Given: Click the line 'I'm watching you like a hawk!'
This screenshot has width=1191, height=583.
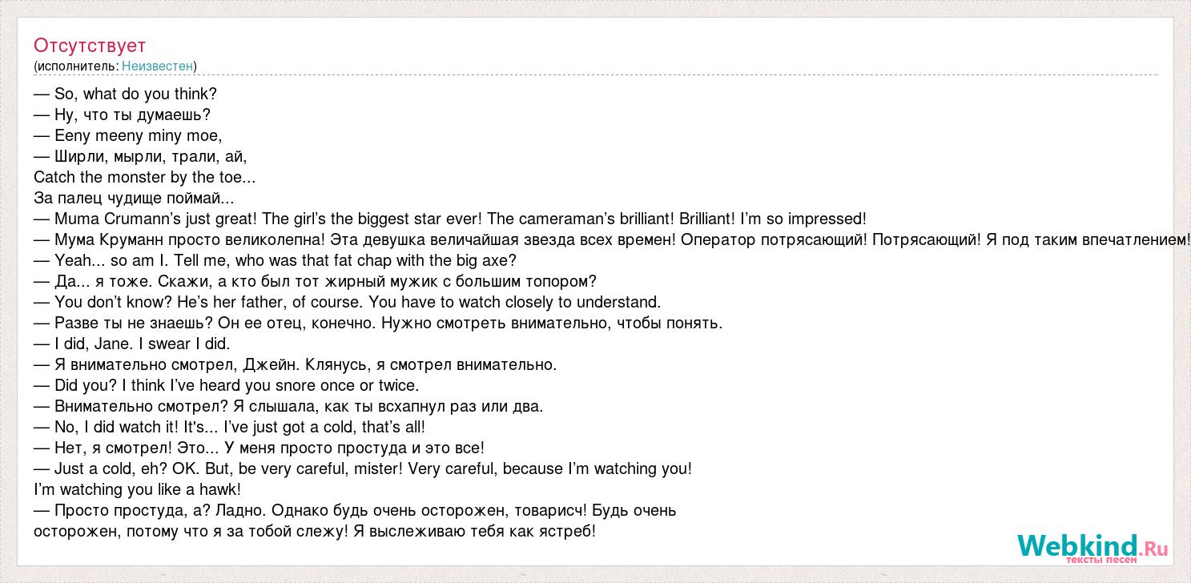Looking at the screenshot, I should pyautogui.click(x=138, y=490).
